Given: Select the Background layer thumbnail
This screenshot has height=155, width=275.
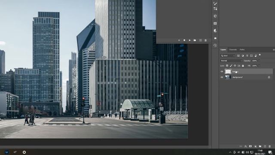Looking at the screenshot, I should coord(228,77).
